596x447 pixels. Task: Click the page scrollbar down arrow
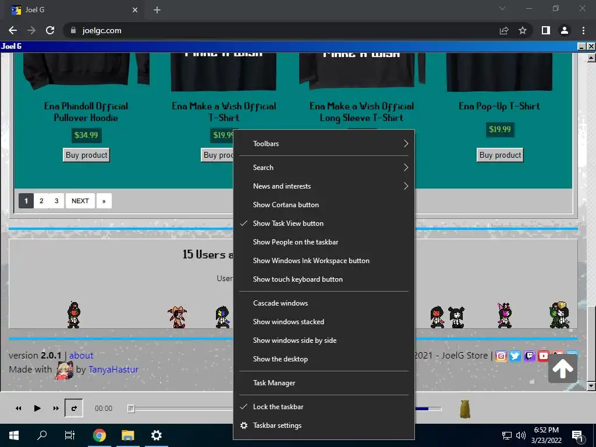[591, 386]
